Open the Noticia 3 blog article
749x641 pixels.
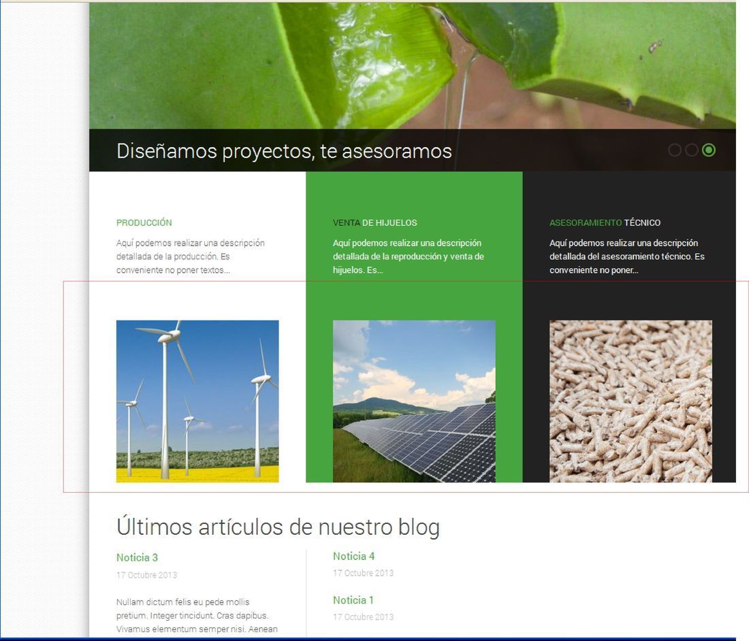[137, 557]
